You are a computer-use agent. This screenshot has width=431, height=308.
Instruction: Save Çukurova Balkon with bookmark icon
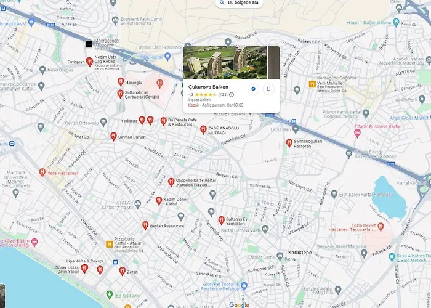(x=268, y=89)
